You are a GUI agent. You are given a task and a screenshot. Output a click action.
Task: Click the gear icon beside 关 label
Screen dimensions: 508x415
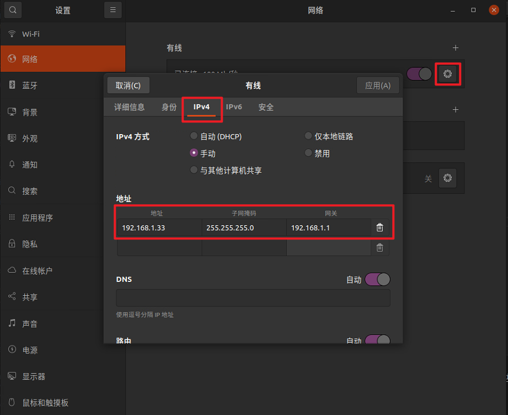point(447,178)
